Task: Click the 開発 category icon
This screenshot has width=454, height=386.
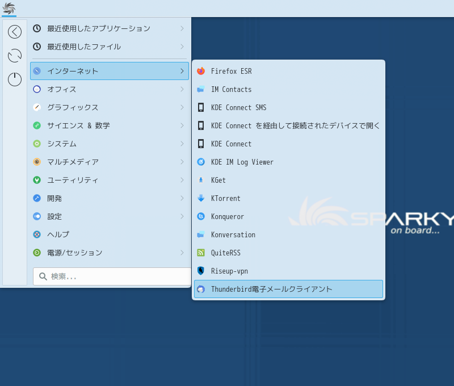Action: point(37,198)
